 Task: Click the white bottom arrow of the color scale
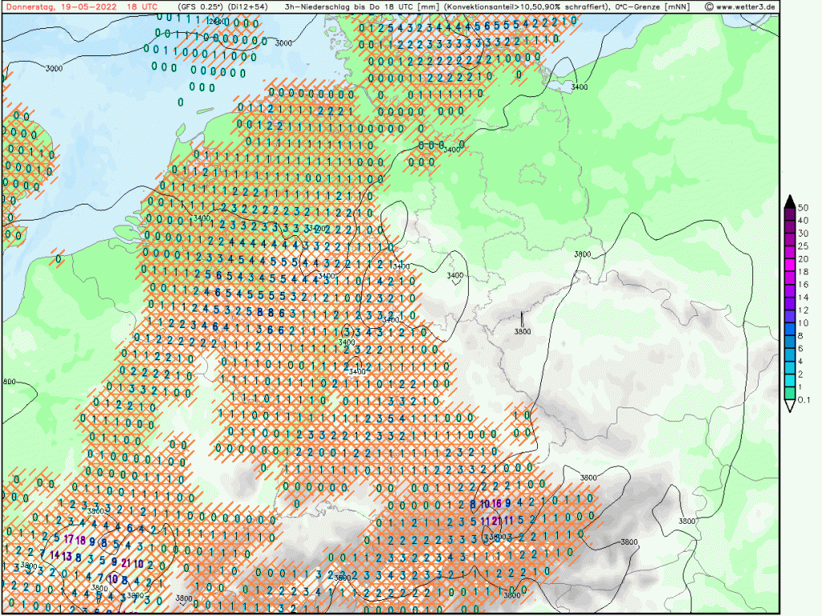click(790, 406)
